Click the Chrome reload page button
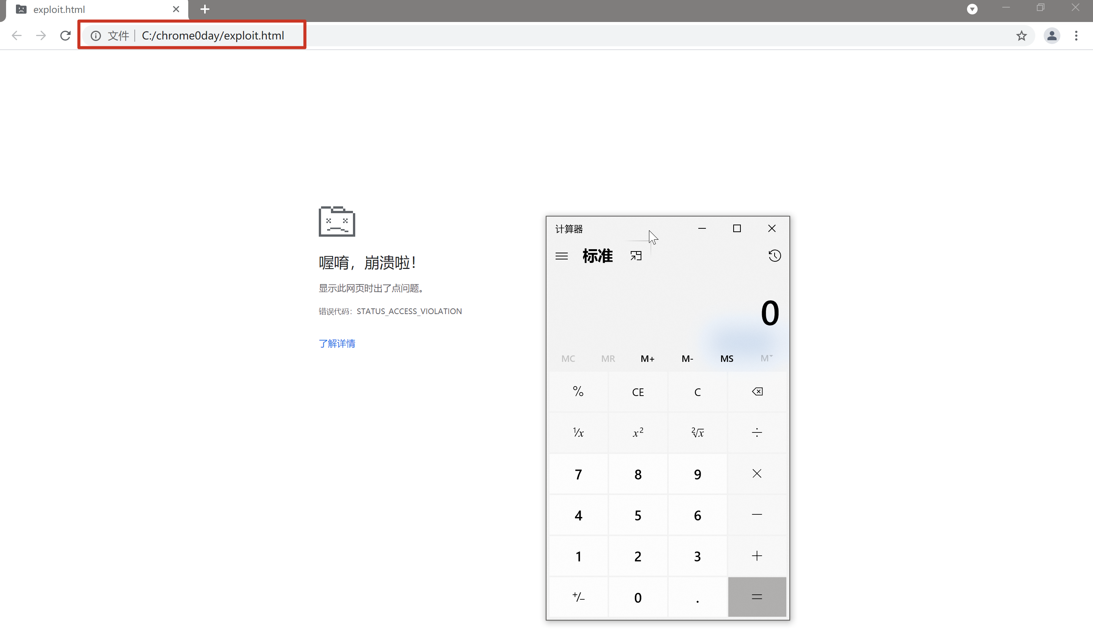The width and height of the screenshot is (1093, 638). [x=66, y=36]
